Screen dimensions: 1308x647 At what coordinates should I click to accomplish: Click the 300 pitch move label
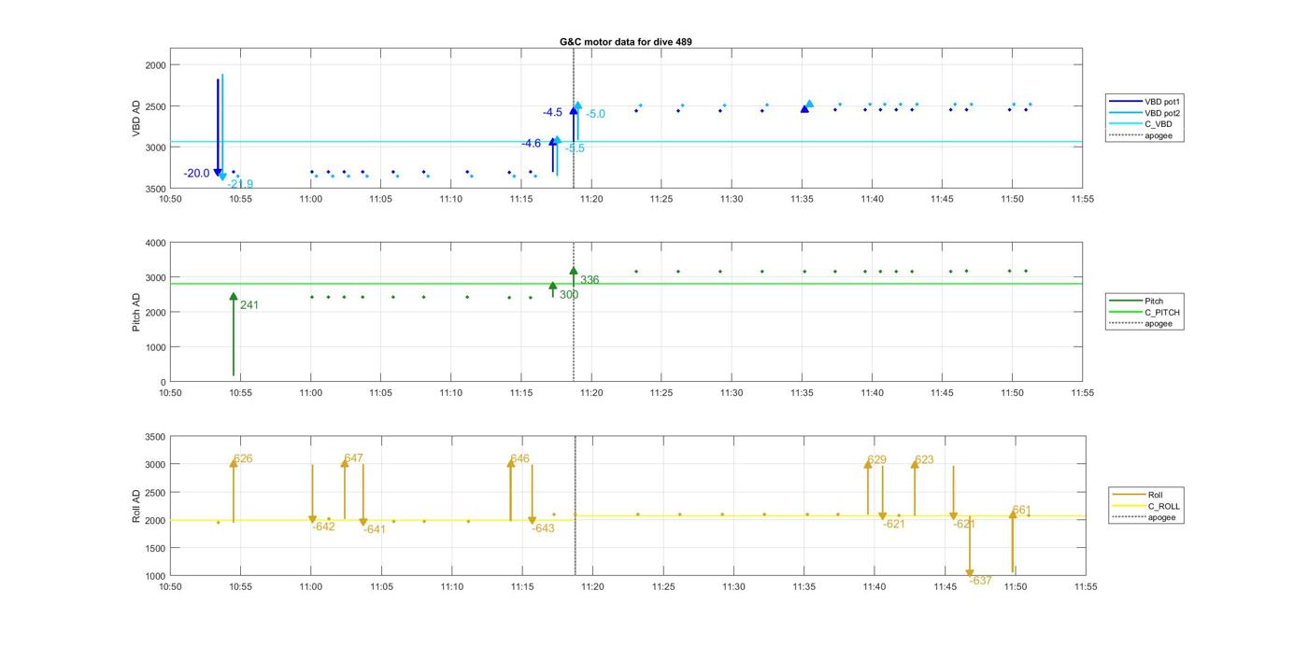pos(569,294)
